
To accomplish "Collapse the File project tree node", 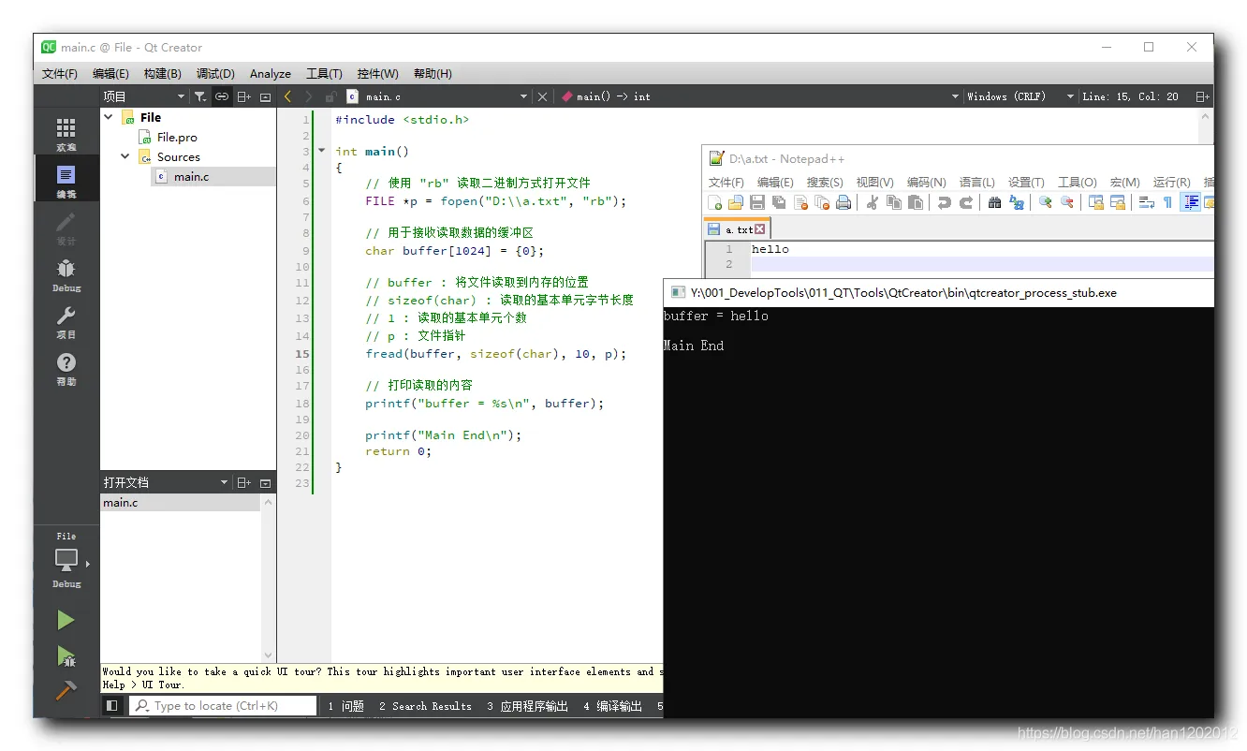I will click(x=109, y=117).
